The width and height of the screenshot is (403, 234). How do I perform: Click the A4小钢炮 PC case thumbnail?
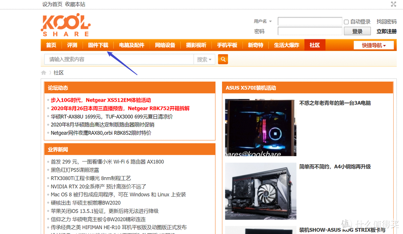tap(260, 191)
